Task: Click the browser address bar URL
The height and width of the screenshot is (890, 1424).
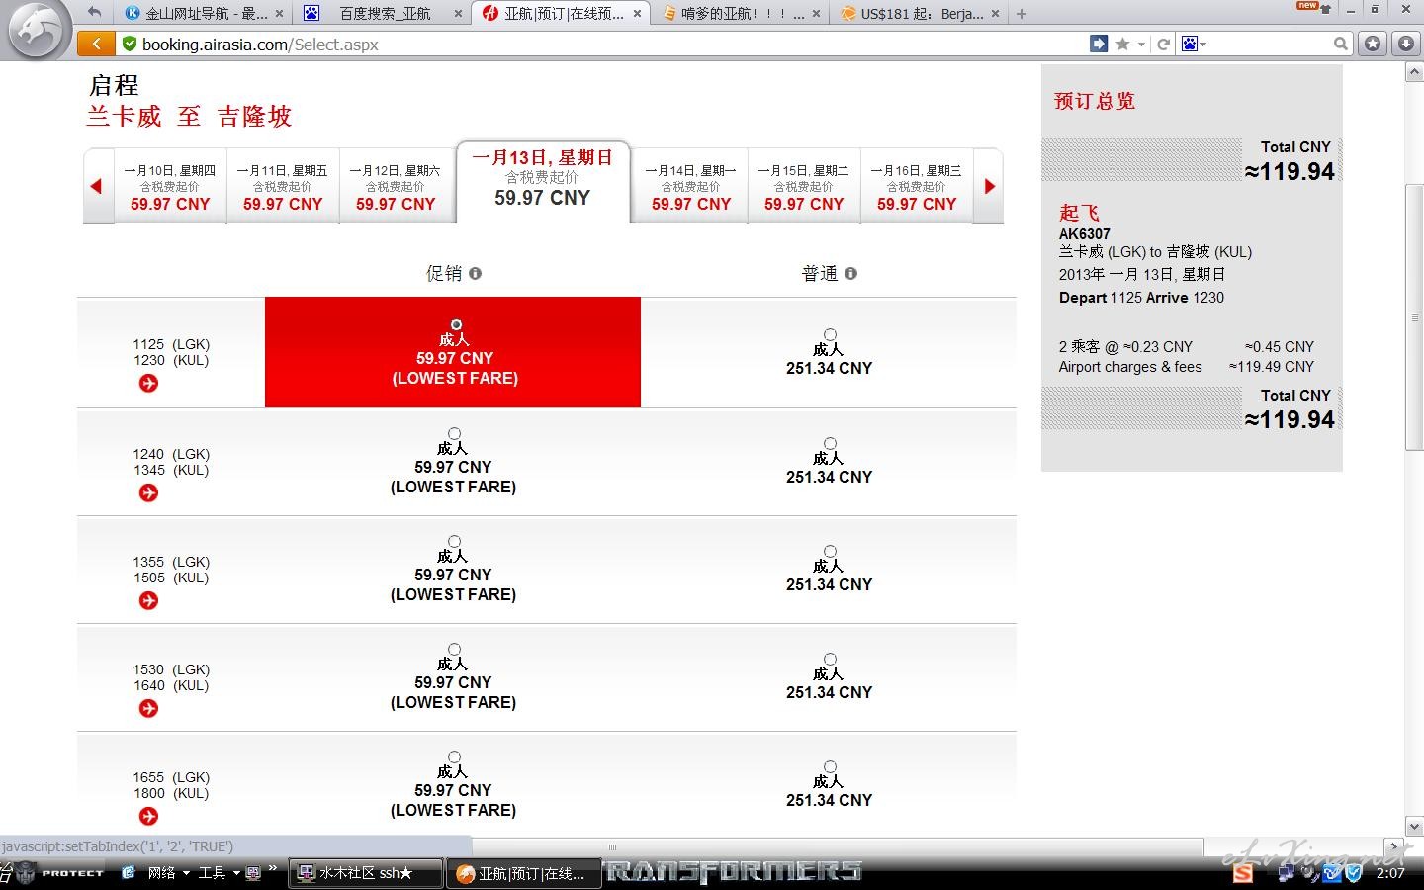Action: [260, 44]
